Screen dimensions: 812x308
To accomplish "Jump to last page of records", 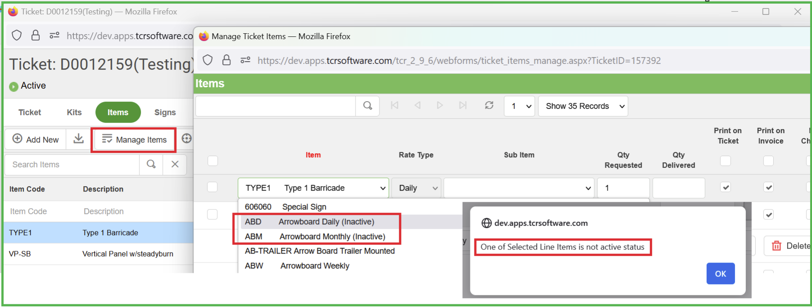I will click(463, 106).
